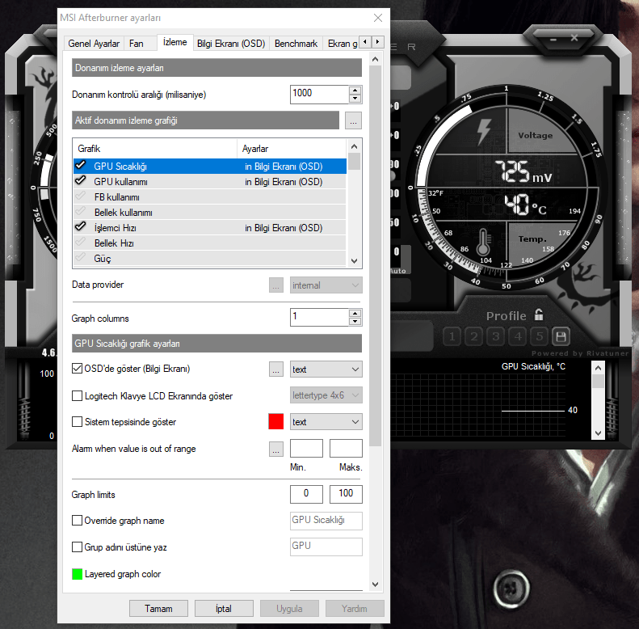The width and height of the screenshot is (639, 629).
Task: Click Graph limits minimum field 0
Action: [306, 494]
